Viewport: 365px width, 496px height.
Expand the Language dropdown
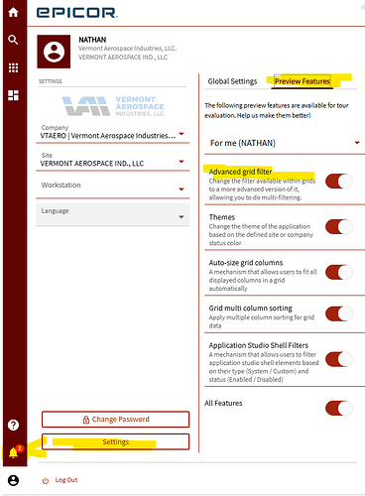point(112,214)
